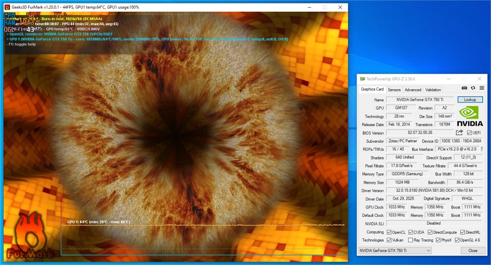Toggle the Ray Tracing checkbox
491x265 pixels.
[x=411, y=240]
